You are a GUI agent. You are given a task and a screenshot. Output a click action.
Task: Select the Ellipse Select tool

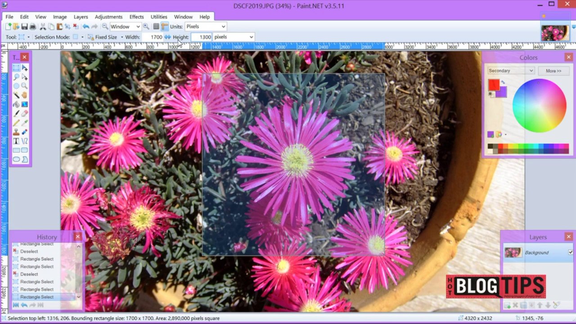16,86
